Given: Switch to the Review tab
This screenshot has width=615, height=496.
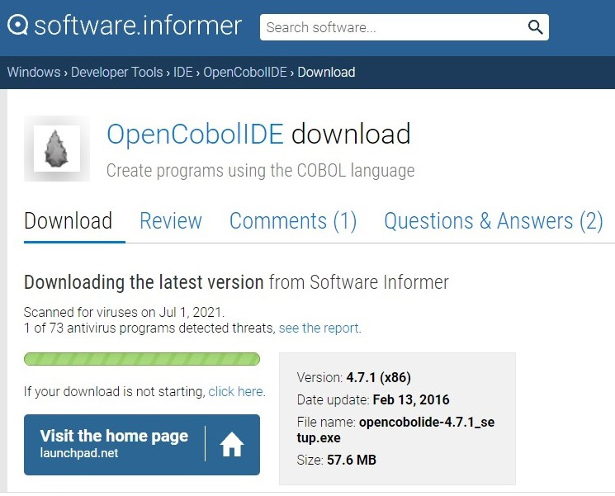Looking at the screenshot, I should 171,220.
